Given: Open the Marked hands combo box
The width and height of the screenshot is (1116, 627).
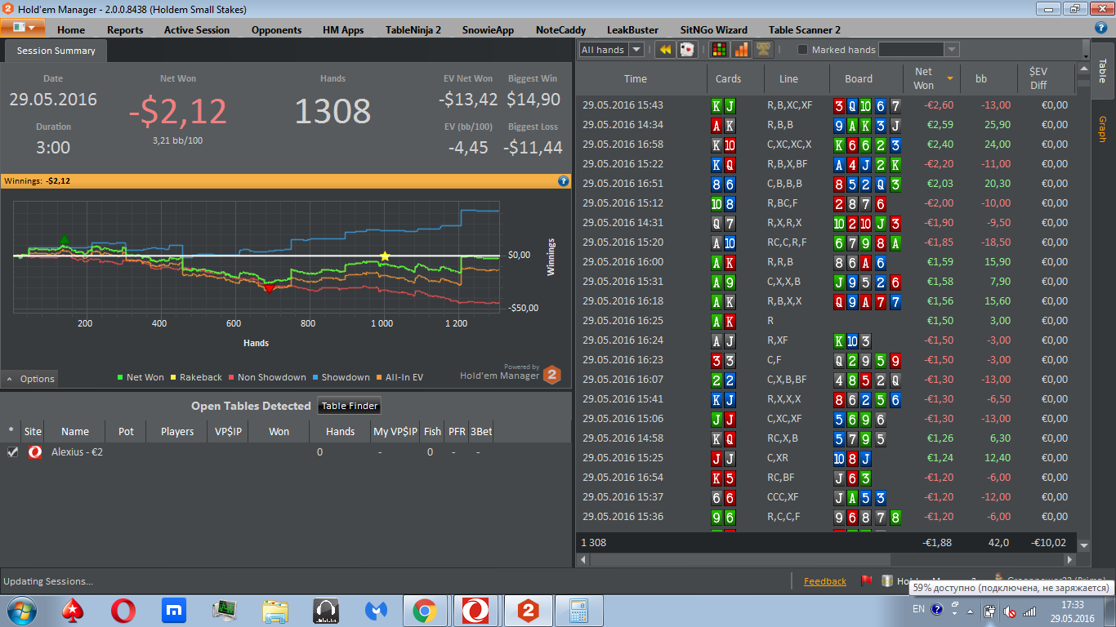Looking at the screenshot, I should (918, 50).
